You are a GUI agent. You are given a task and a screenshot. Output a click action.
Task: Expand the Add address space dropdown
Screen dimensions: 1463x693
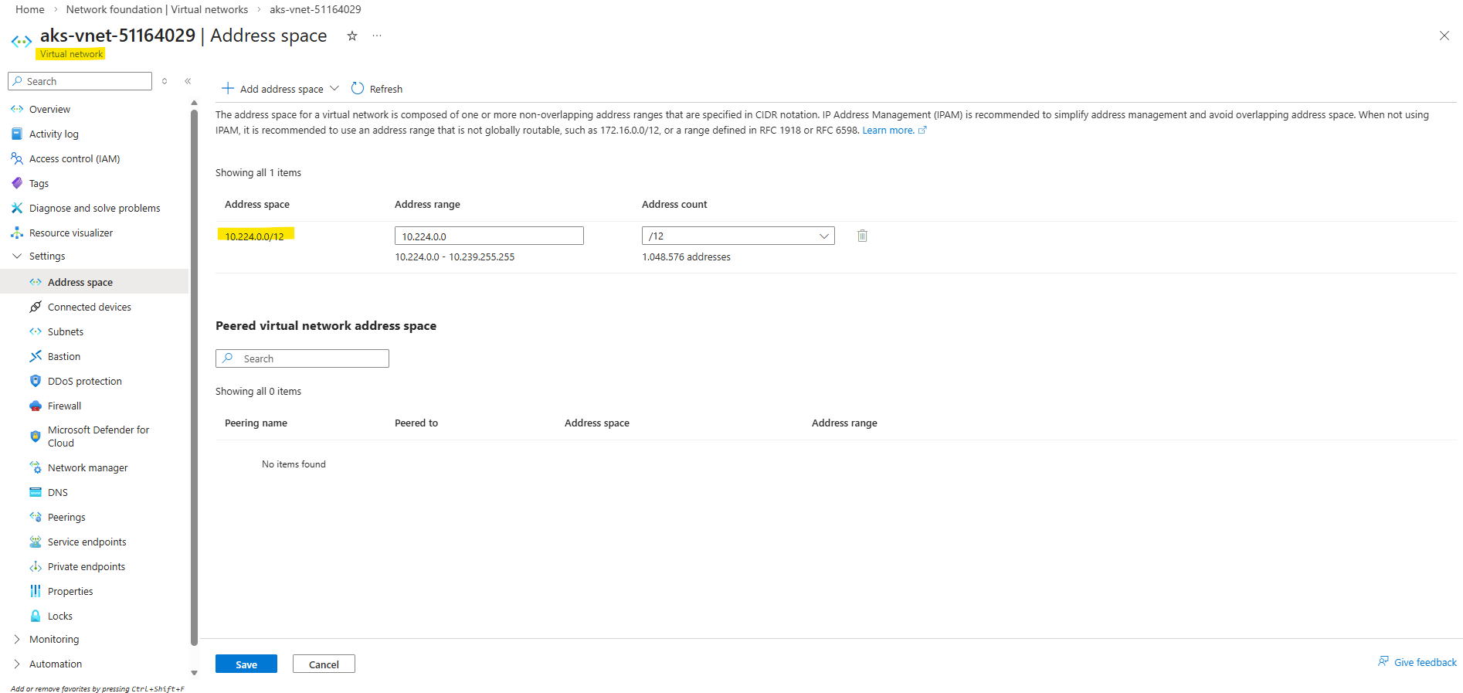334,89
